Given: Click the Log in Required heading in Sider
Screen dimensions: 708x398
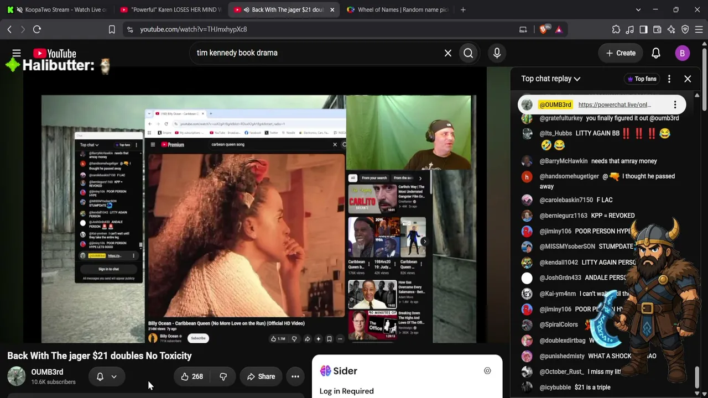Looking at the screenshot, I should [x=347, y=391].
